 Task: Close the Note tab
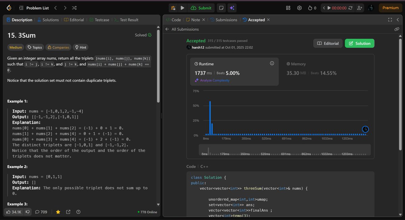[x=204, y=20]
